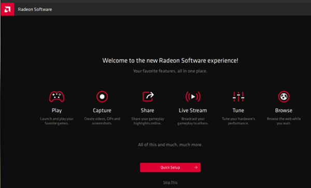
Task: Click the "Capture" feature heading
Action: (x=102, y=110)
